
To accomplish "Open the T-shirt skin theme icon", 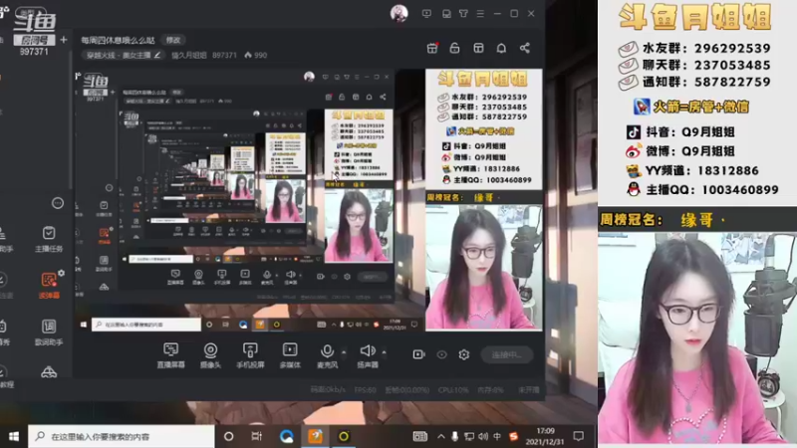I will [x=463, y=14].
